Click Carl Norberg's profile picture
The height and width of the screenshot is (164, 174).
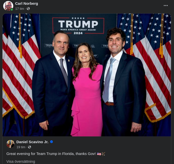pos(8,6)
